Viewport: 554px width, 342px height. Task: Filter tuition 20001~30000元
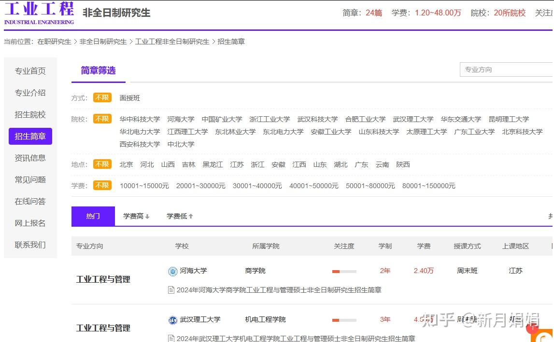(200, 186)
